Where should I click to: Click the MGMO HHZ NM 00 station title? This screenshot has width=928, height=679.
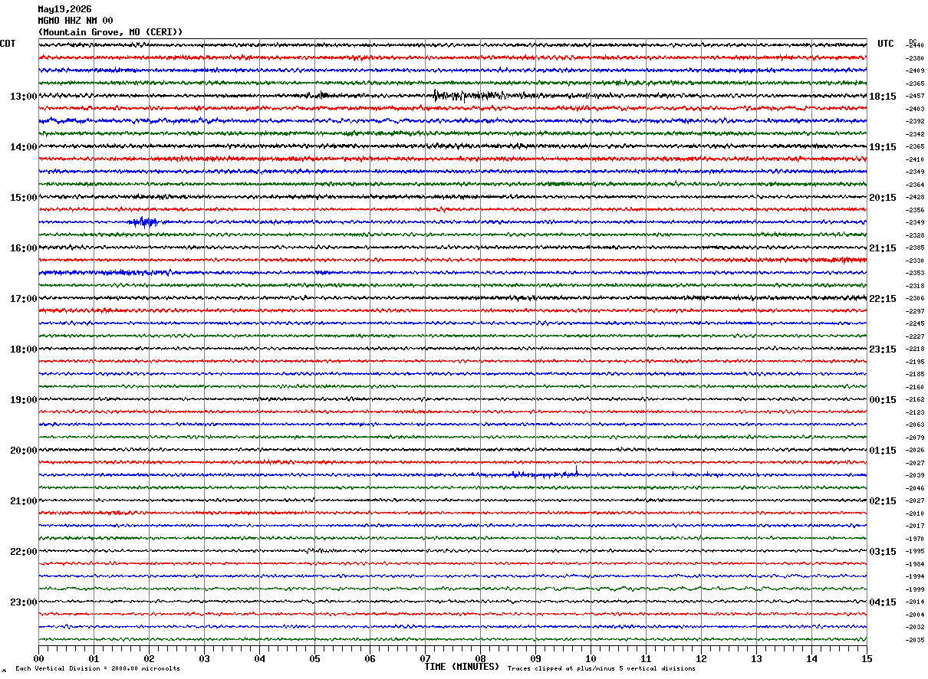[75, 21]
